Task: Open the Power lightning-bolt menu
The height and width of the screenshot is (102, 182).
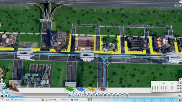Action: point(78,95)
